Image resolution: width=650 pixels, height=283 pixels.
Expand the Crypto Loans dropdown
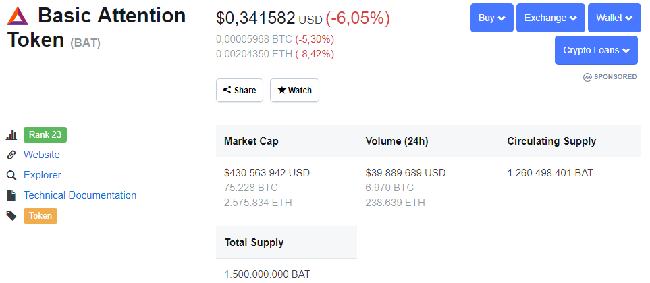coord(596,50)
